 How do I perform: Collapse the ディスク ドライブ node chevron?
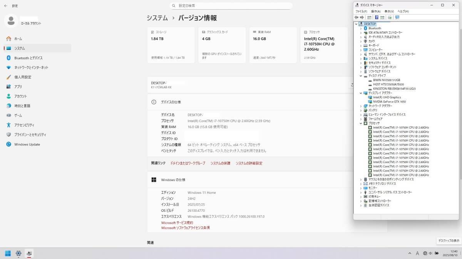pyautogui.click(x=361, y=76)
